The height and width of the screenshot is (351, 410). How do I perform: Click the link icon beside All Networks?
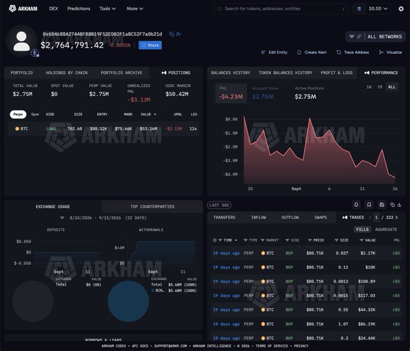[359, 37]
